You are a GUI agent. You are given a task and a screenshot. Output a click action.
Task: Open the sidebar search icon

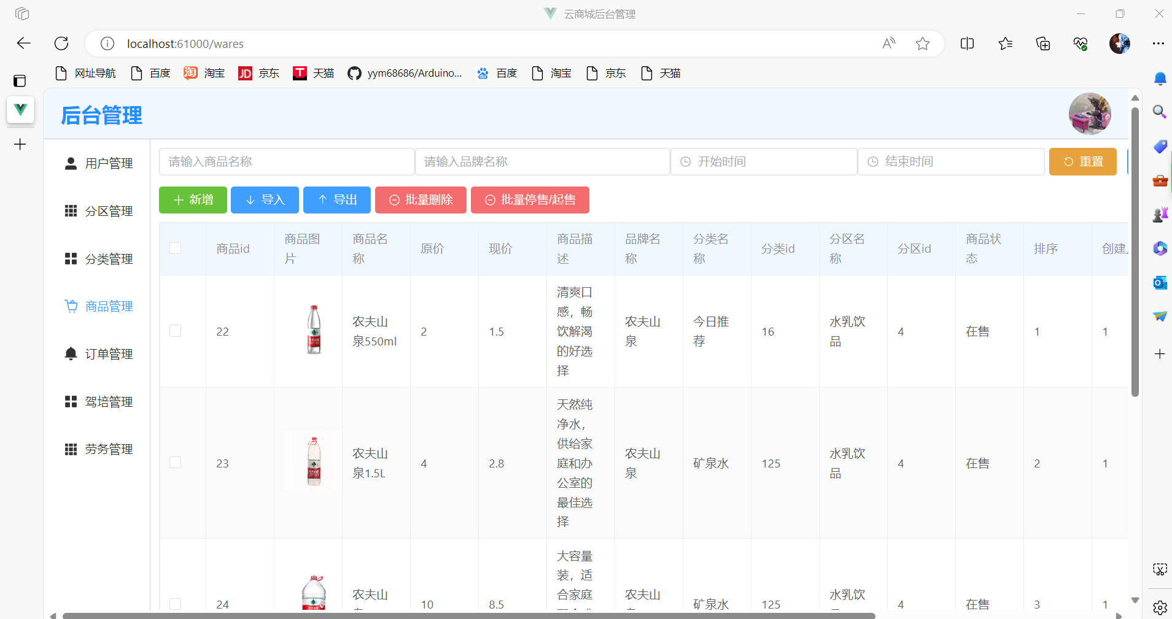(x=1160, y=112)
